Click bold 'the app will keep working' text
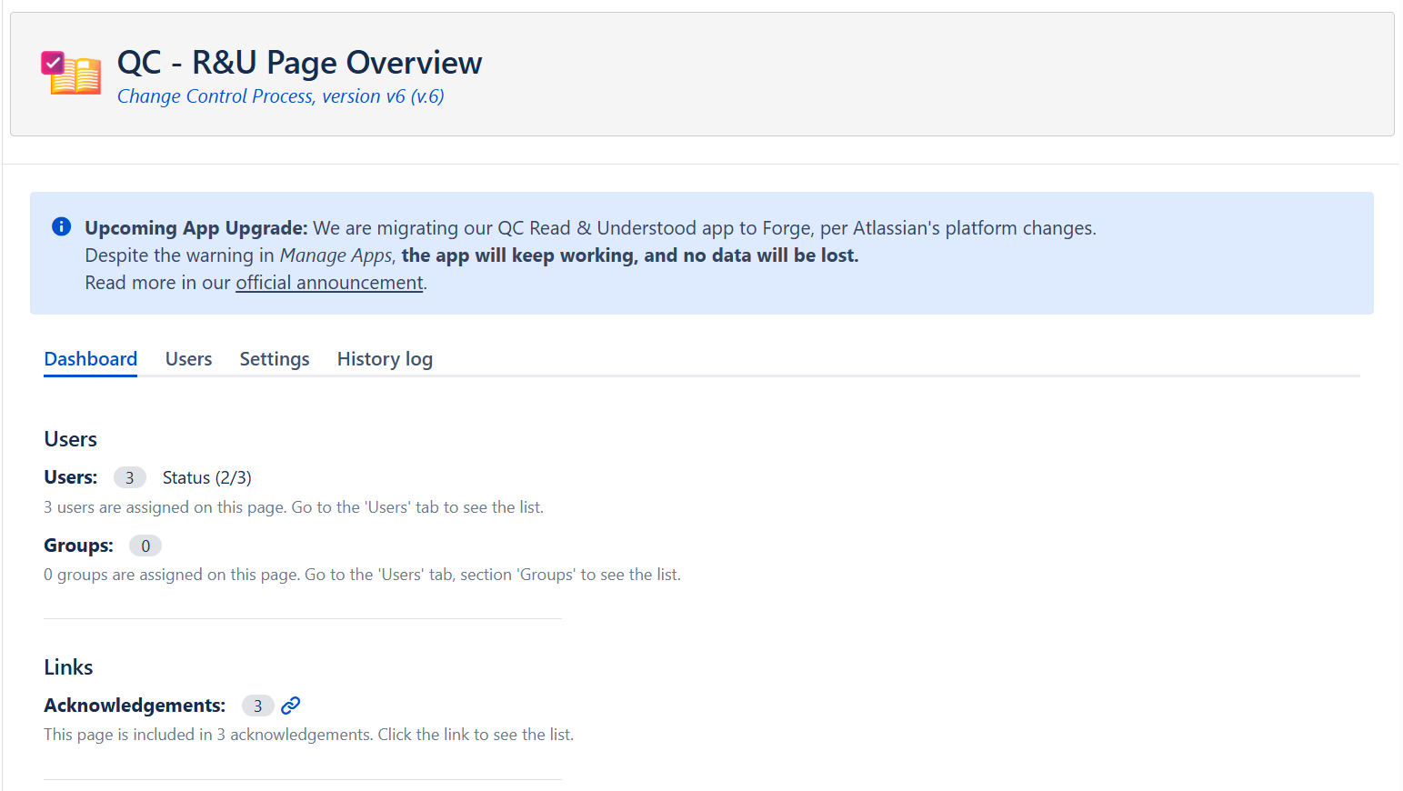The height and width of the screenshot is (791, 1403). pos(630,255)
